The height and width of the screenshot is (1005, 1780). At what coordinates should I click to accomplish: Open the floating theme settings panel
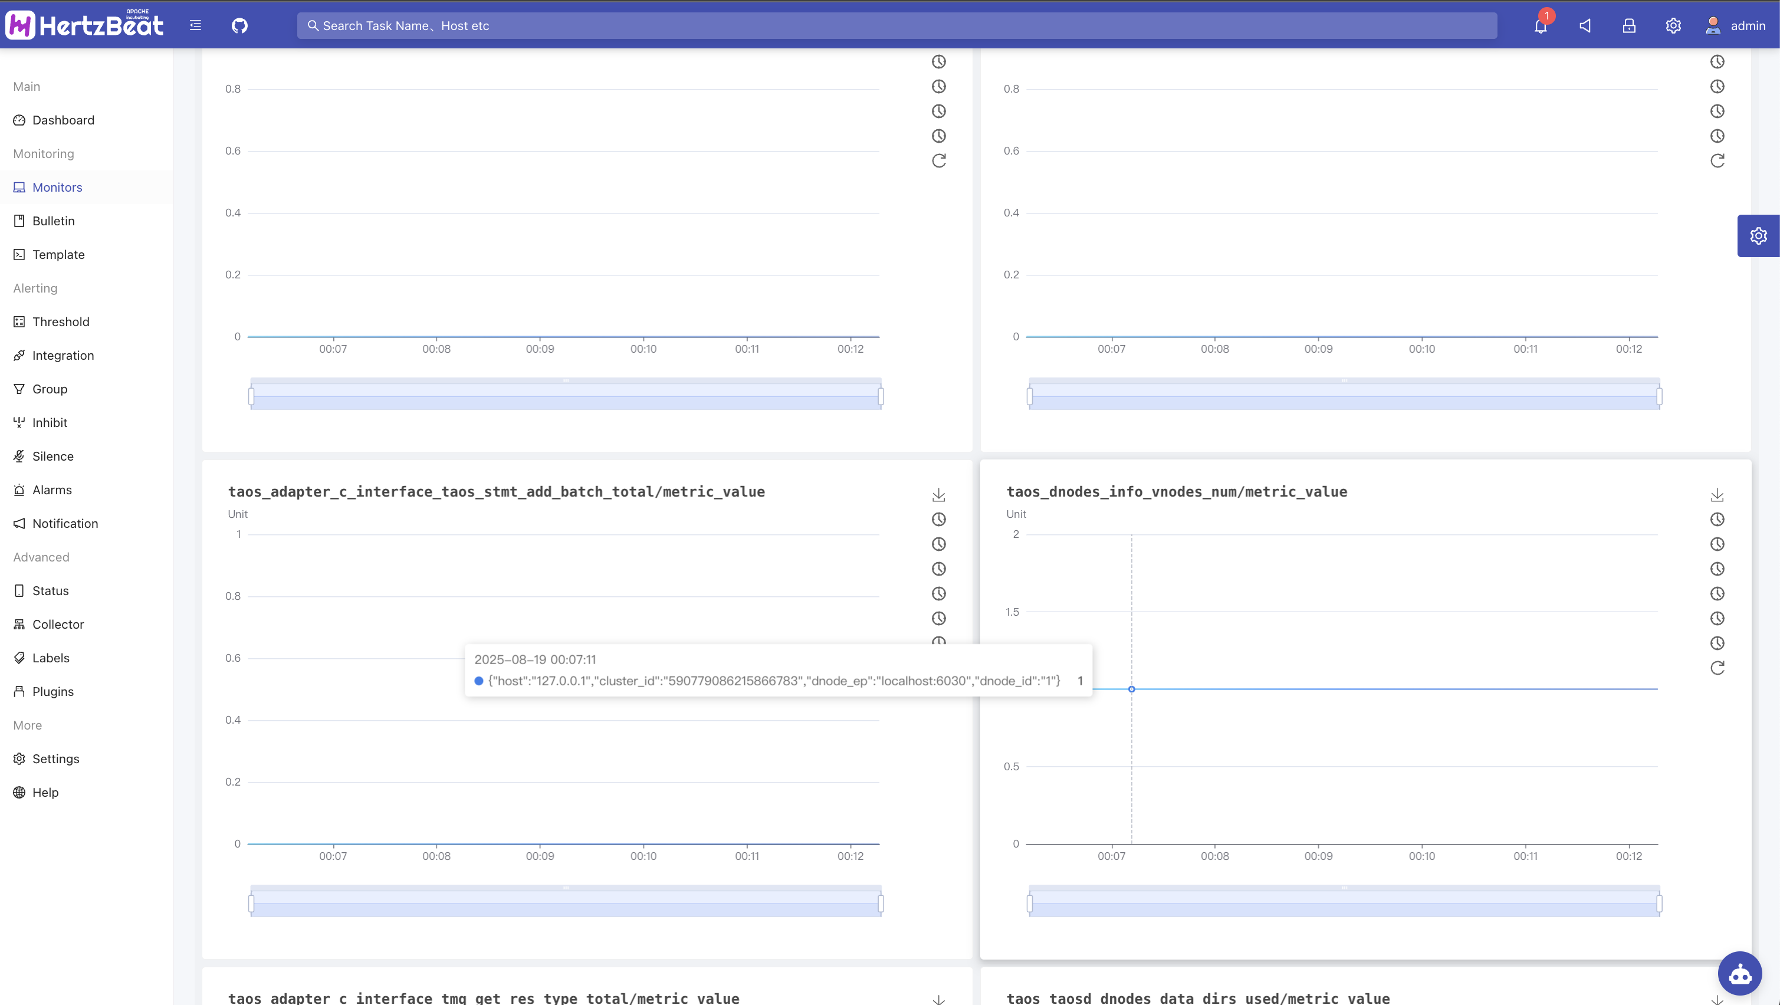point(1758,236)
